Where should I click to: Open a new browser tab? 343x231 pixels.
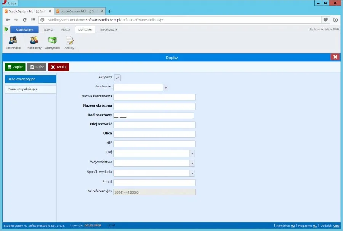point(110,11)
